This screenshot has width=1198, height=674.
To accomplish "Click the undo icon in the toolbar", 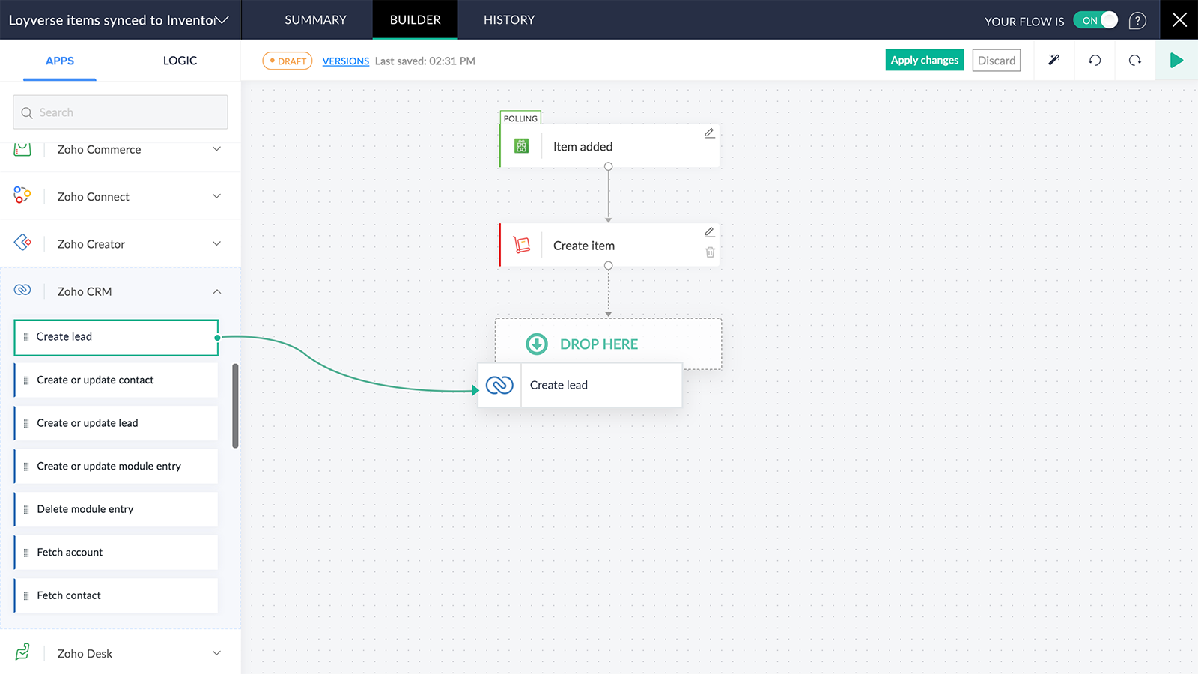I will (1094, 61).
